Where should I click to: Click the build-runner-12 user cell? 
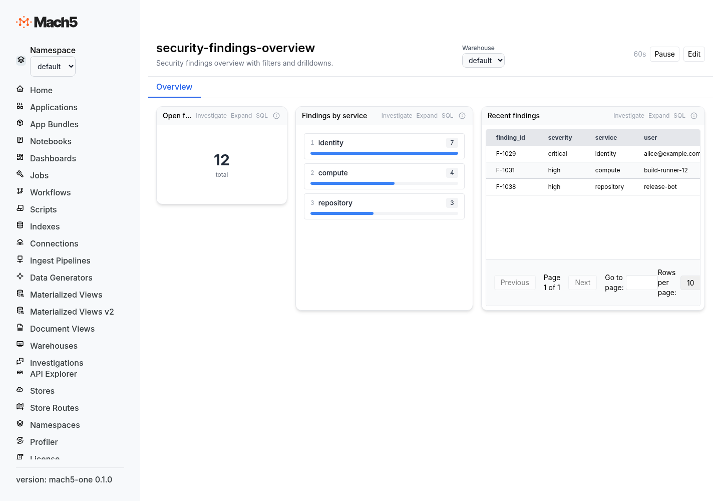[x=666, y=170]
